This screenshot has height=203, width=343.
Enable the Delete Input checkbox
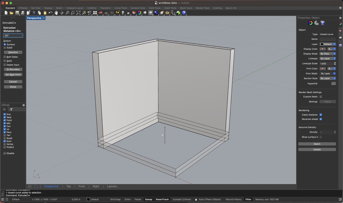(5, 65)
